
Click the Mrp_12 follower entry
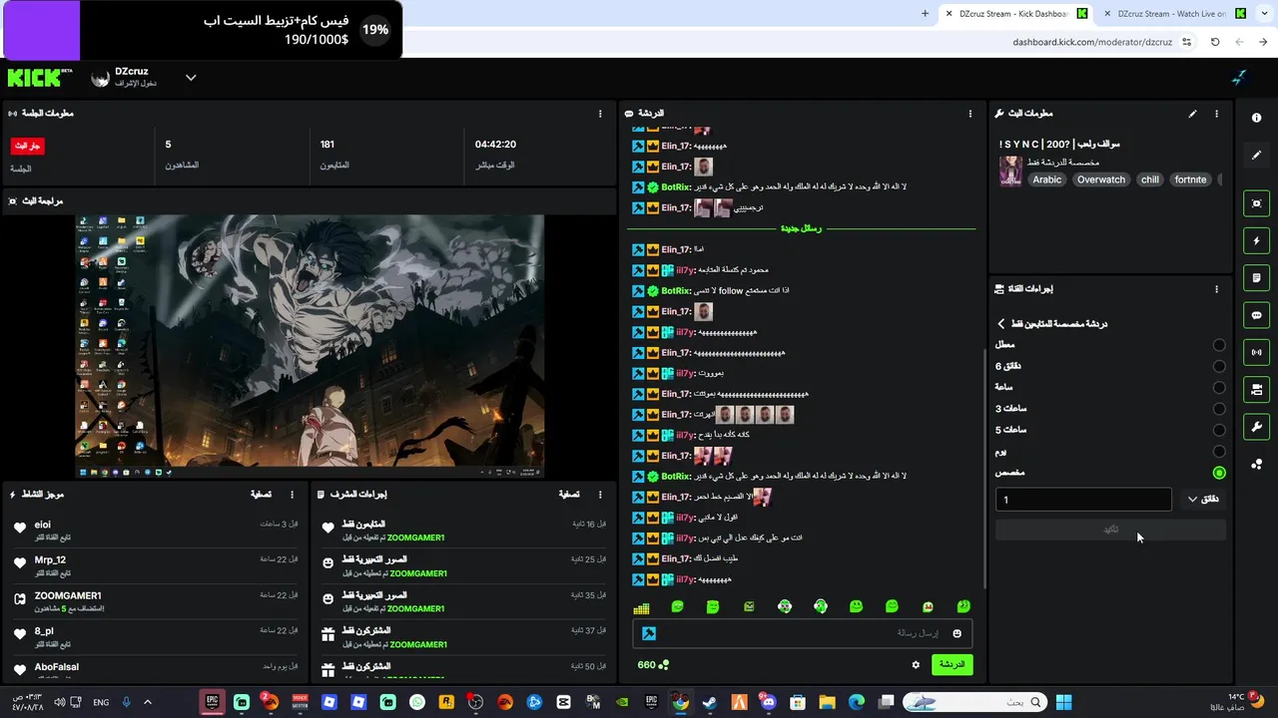154,565
